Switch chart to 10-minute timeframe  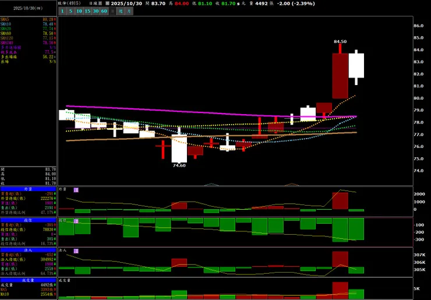79,11
